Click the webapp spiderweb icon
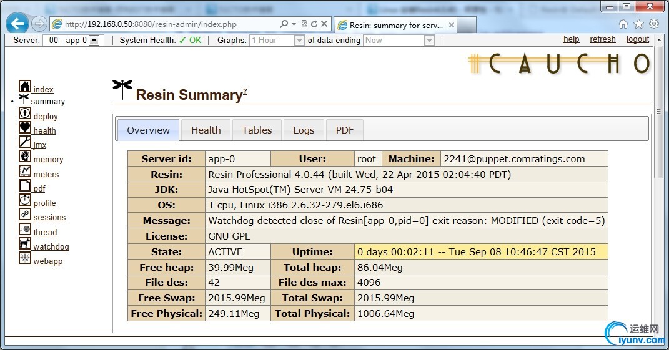The image size is (669, 350). point(25,258)
